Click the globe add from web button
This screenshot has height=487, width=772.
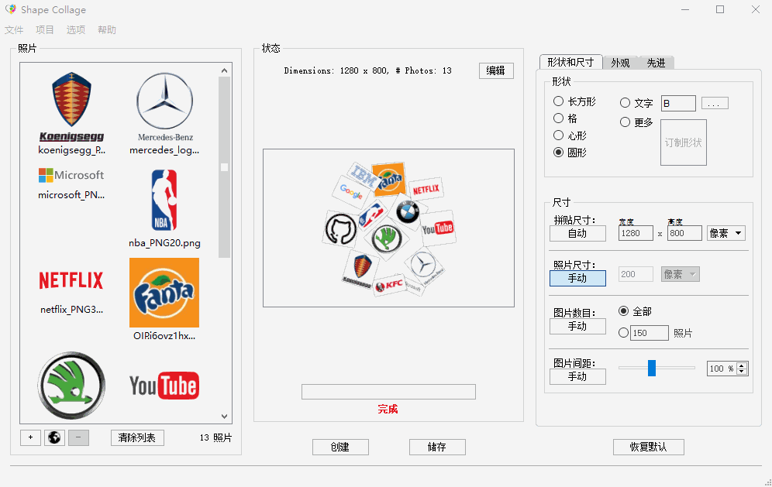54,437
